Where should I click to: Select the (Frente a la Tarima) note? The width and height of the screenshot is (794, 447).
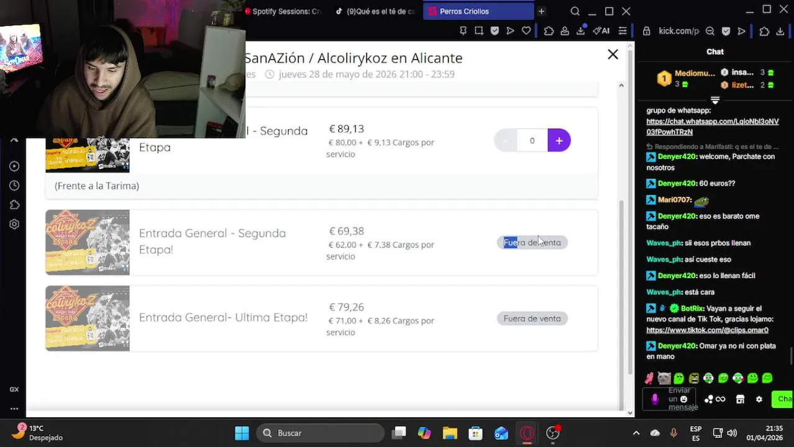[97, 186]
